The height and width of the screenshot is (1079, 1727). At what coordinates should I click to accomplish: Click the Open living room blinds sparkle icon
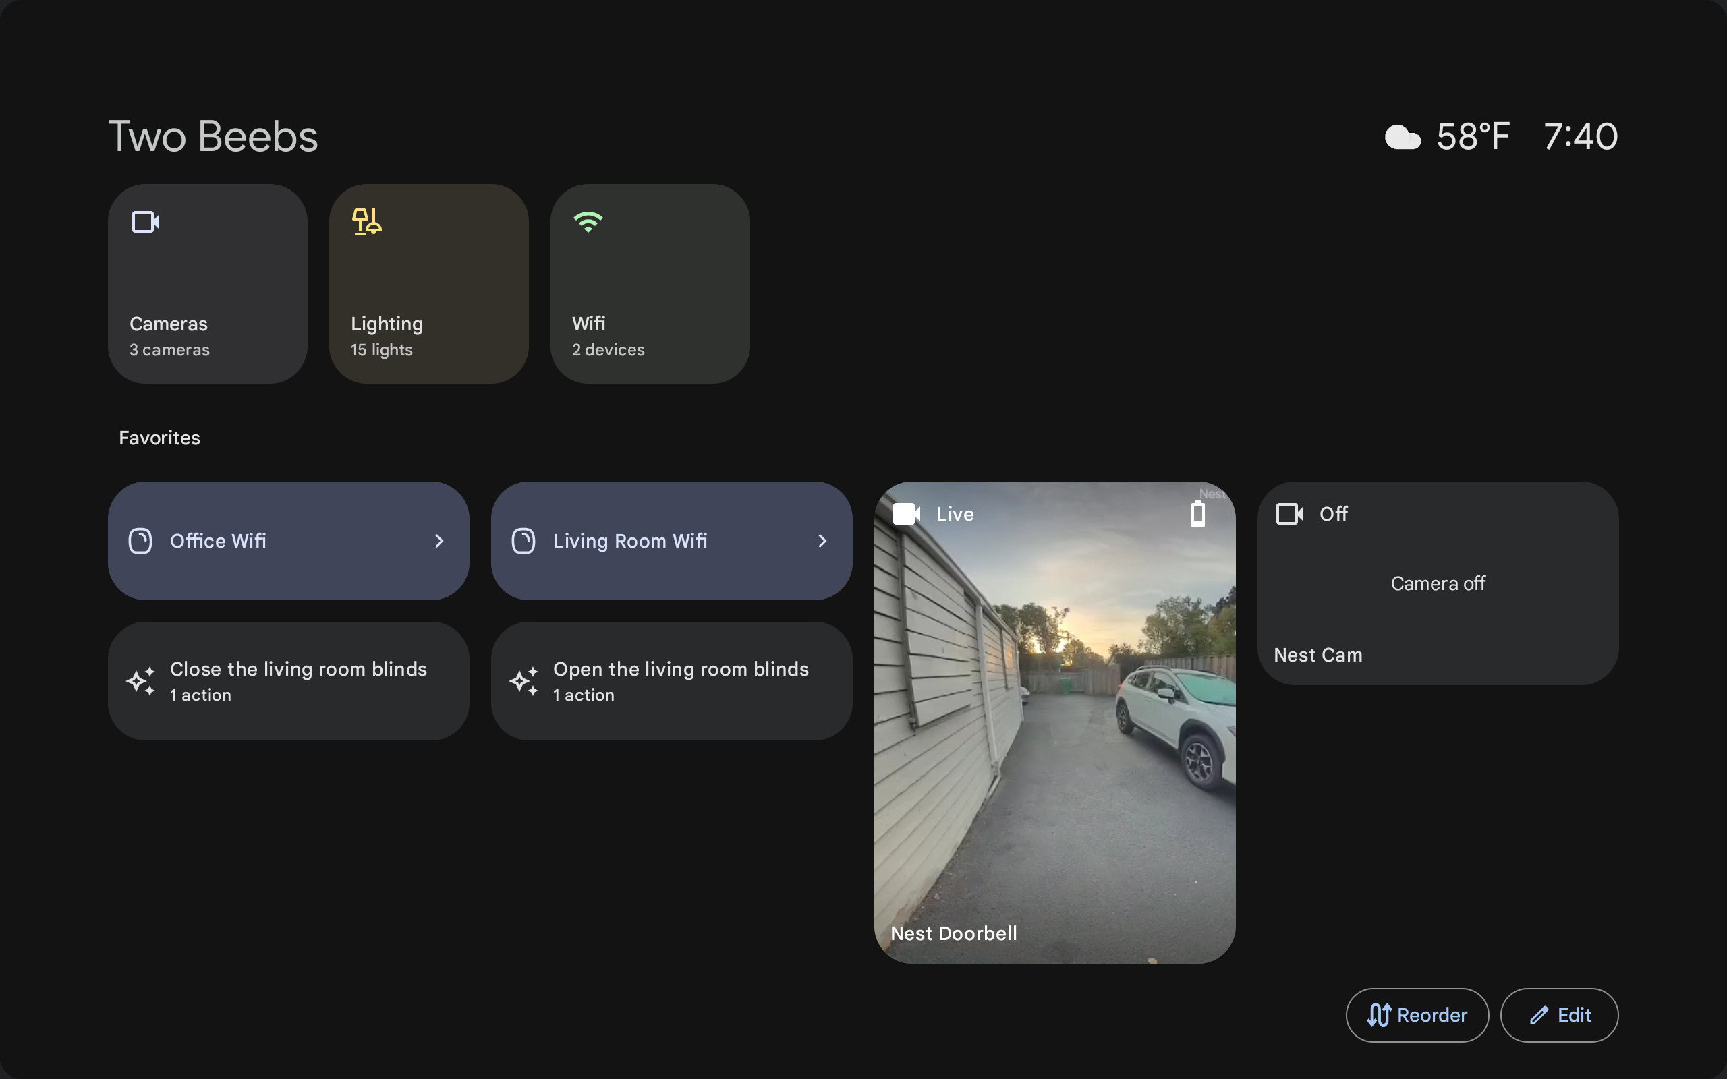pos(522,680)
